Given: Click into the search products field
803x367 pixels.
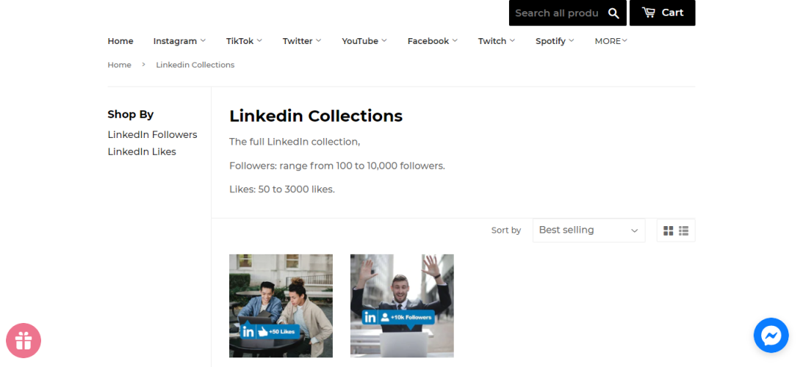Looking at the screenshot, I should [556, 13].
